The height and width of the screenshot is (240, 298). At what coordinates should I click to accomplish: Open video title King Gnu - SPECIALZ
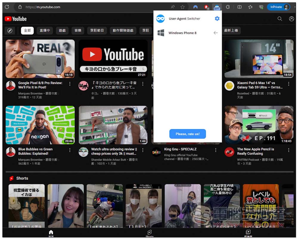[180, 149]
